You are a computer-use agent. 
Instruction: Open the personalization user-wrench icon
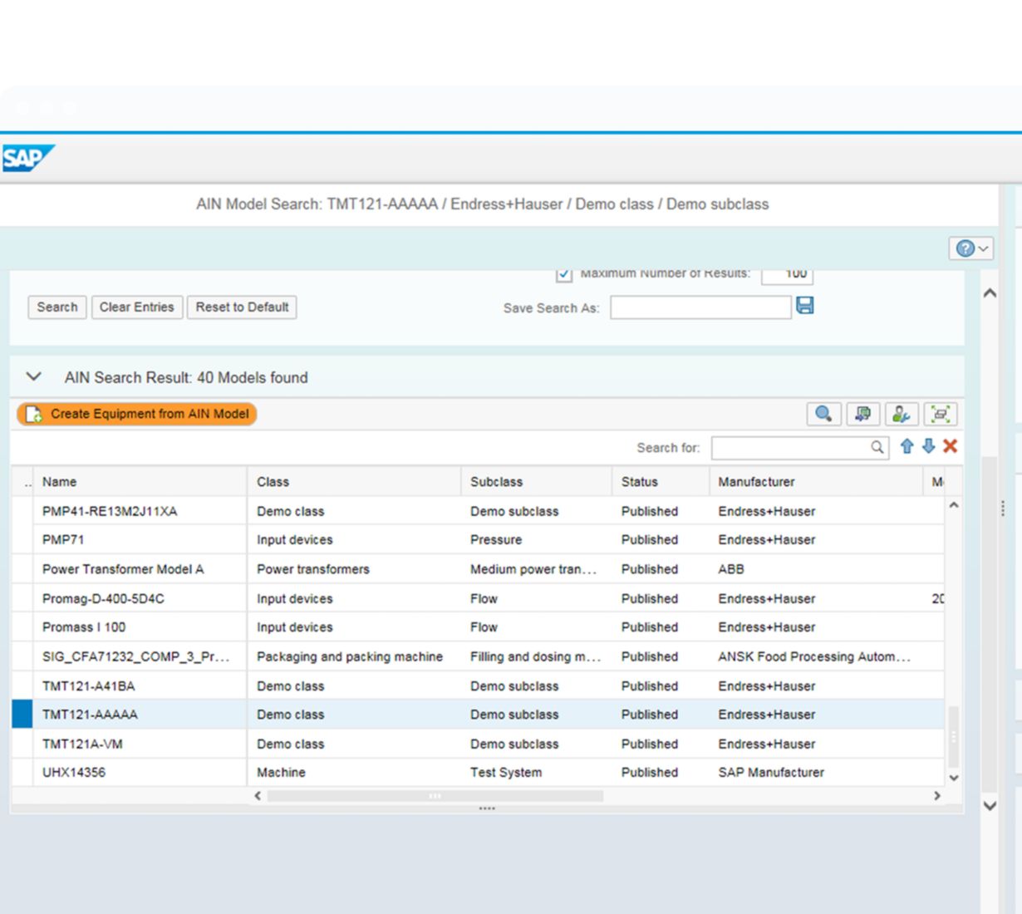(x=901, y=414)
